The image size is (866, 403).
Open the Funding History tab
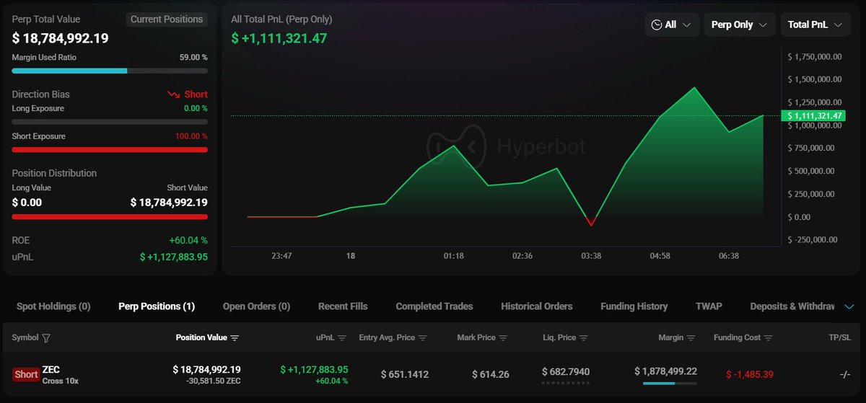coord(634,306)
